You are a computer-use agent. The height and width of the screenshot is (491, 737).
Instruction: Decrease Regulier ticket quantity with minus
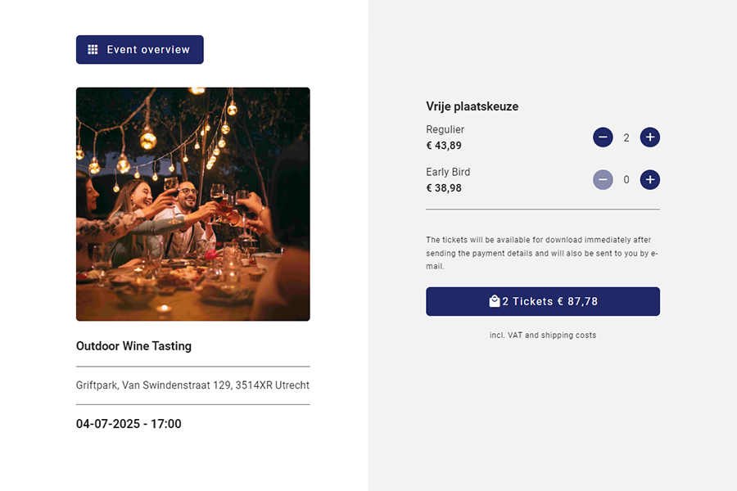coord(603,137)
